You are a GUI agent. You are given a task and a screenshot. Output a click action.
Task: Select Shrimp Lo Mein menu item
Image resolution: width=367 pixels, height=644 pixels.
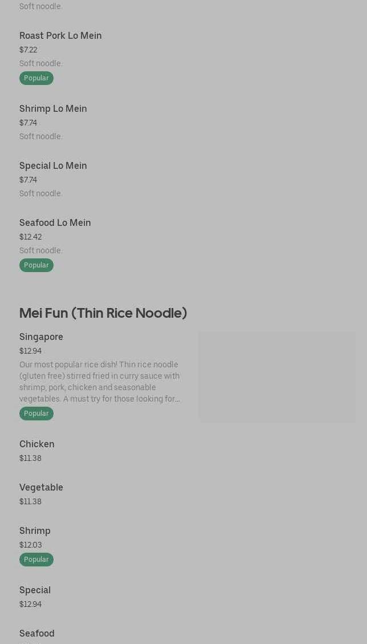53,109
